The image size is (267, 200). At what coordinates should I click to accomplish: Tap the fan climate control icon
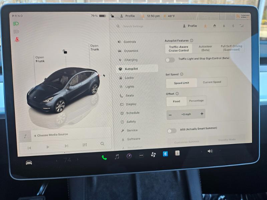tap(153, 155)
